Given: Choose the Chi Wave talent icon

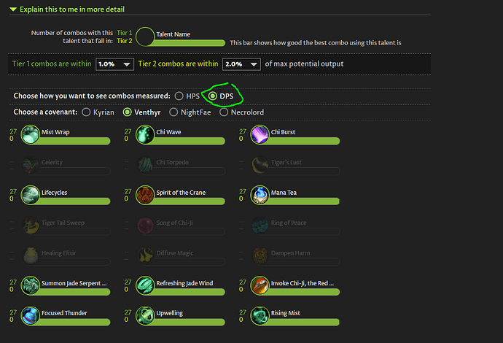Looking at the screenshot, I should coord(145,134).
